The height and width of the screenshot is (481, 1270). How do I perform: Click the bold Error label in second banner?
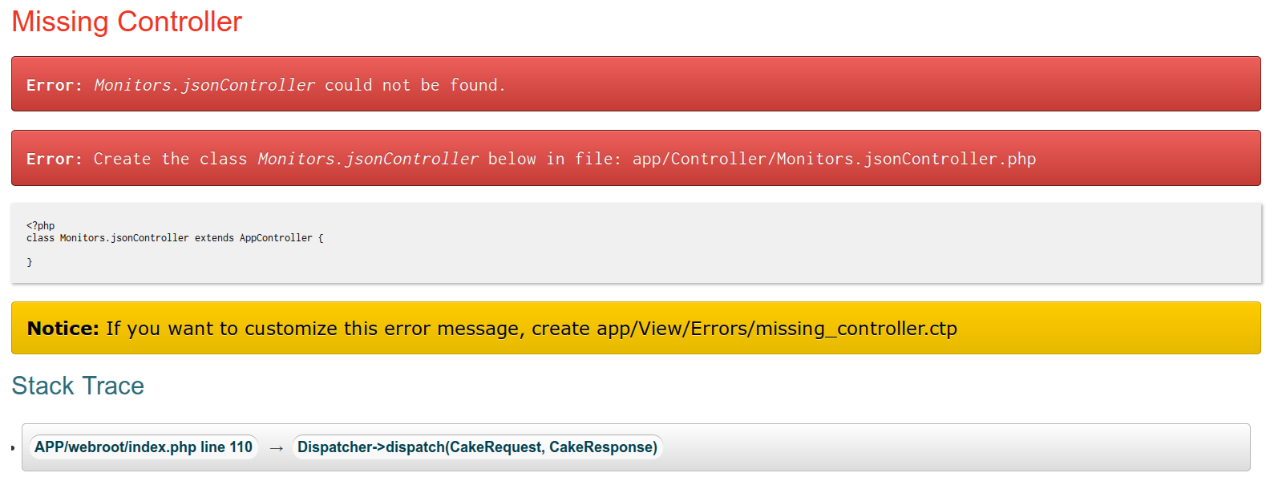[x=55, y=159]
